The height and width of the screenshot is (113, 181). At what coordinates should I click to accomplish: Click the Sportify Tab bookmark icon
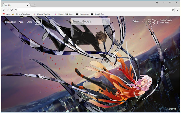point(92,14)
